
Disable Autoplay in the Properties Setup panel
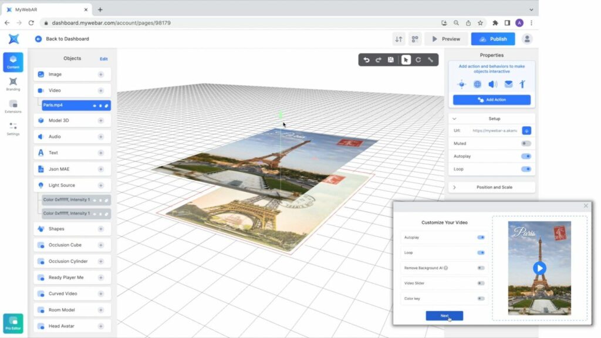pos(526,157)
